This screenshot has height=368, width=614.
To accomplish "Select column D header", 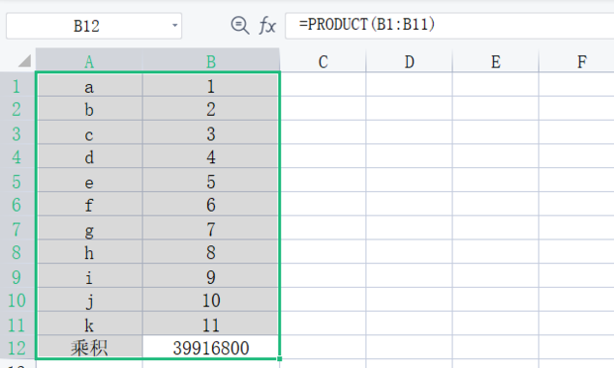I will (409, 61).
